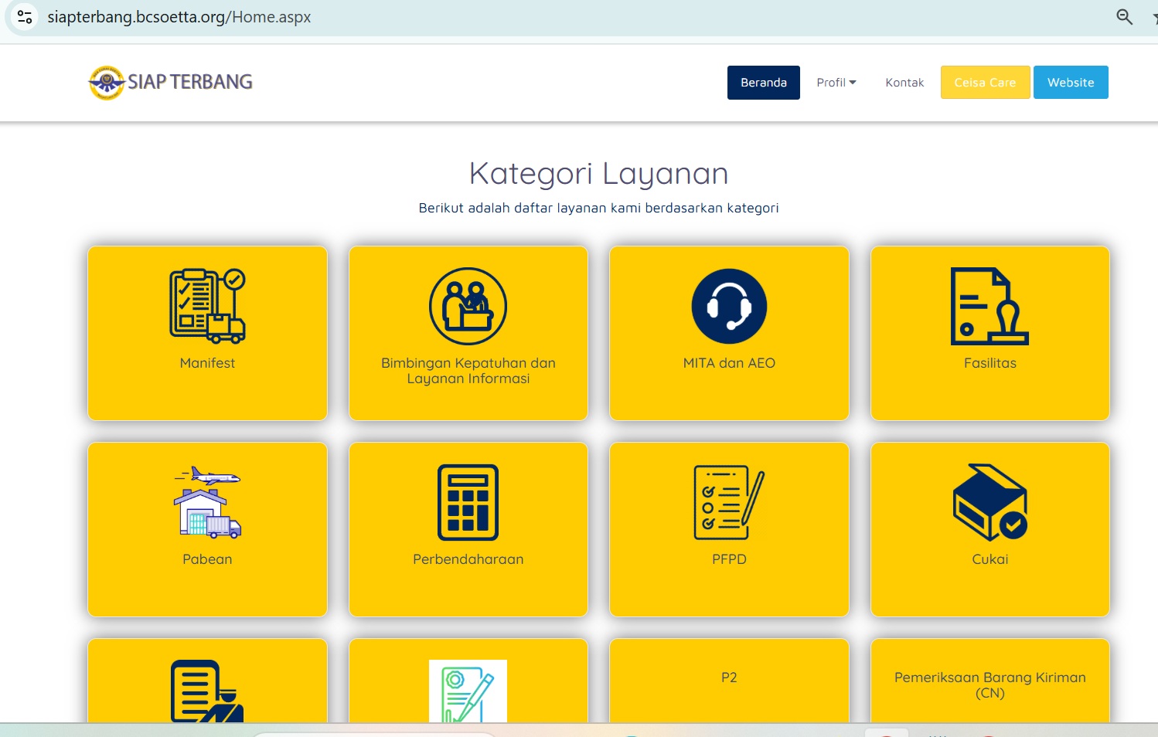
Task: Click the SIAP TERBANG logo
Action: tap(171, 83)
